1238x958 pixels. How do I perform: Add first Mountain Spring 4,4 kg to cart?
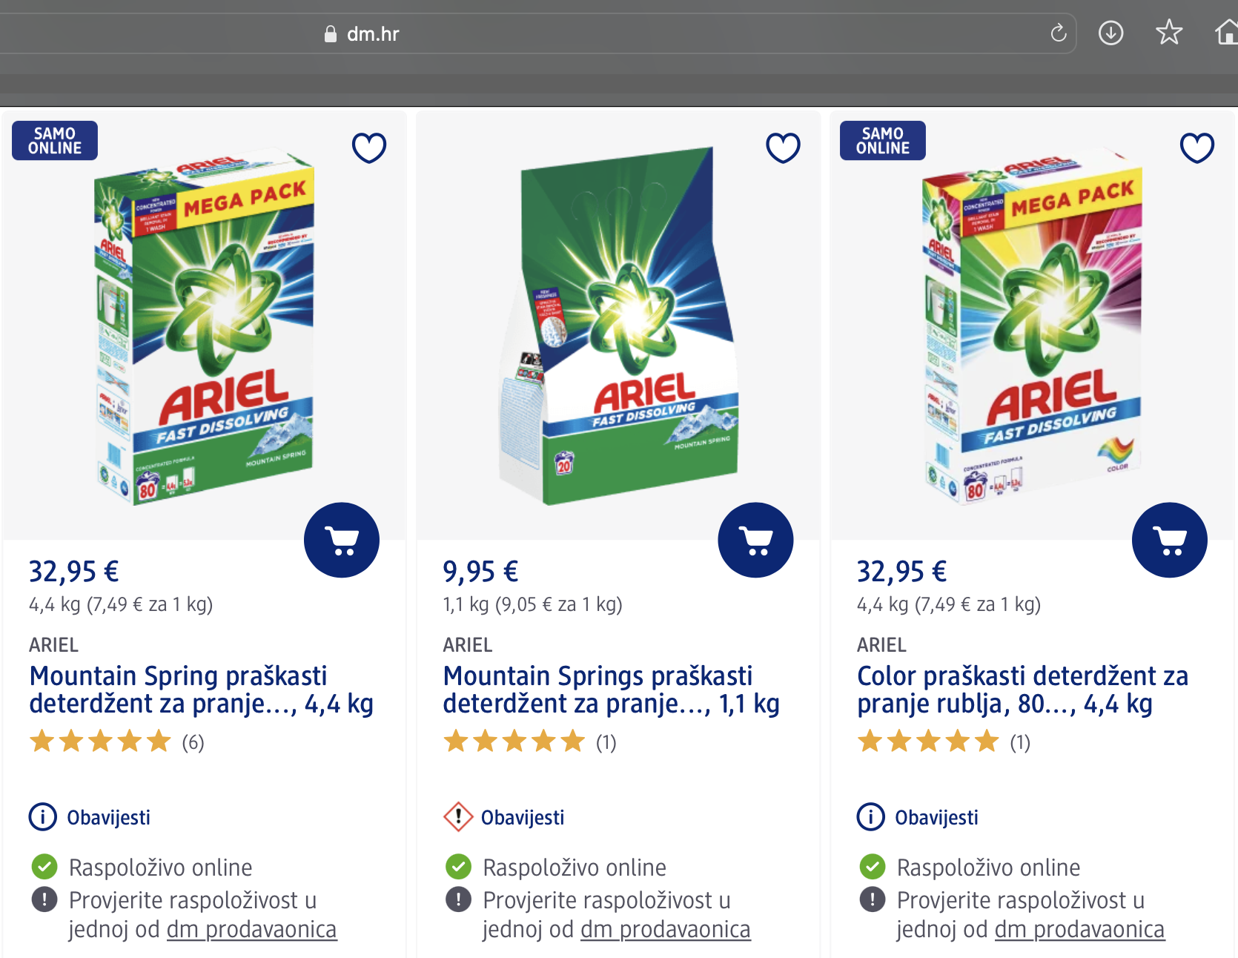point(342,540)
